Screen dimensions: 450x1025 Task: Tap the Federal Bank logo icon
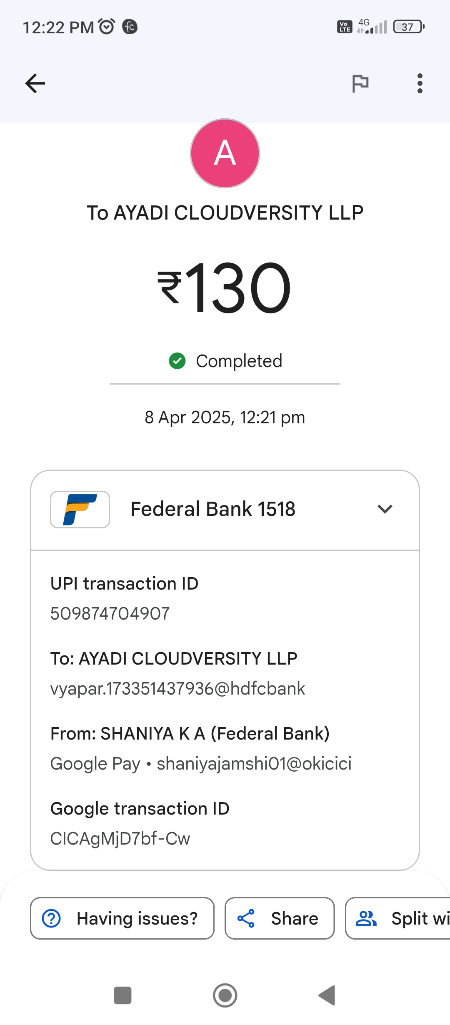(80, 510)
